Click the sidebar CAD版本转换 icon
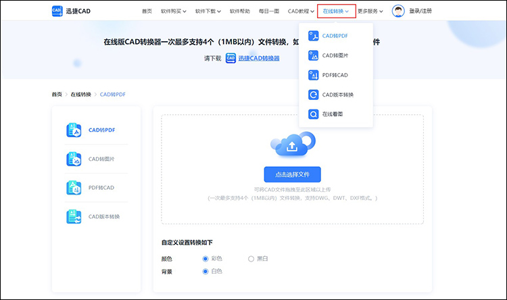 (x=74, y=217)
